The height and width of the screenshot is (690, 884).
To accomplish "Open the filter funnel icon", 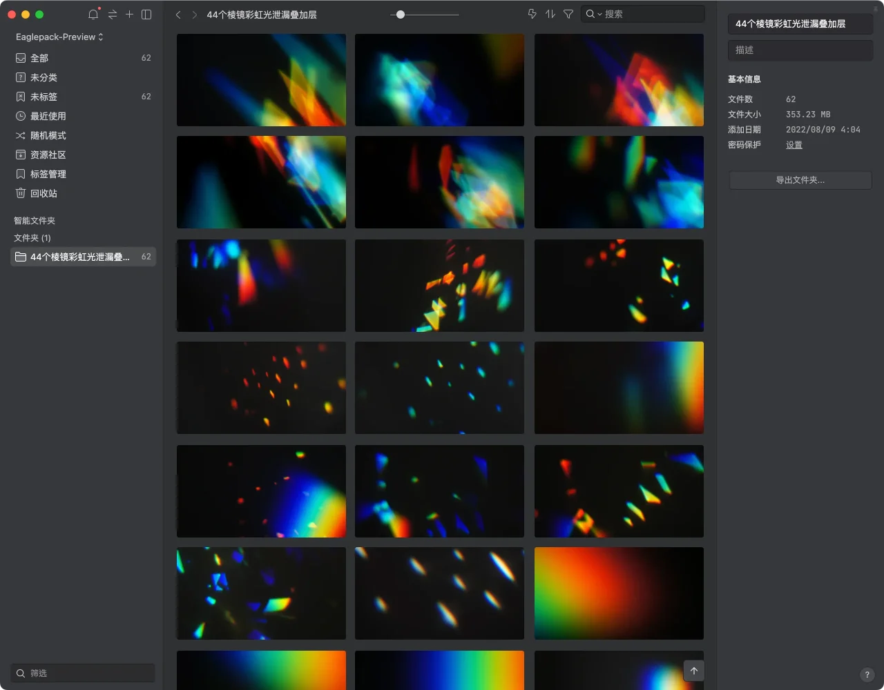I will tap(568, 14).
